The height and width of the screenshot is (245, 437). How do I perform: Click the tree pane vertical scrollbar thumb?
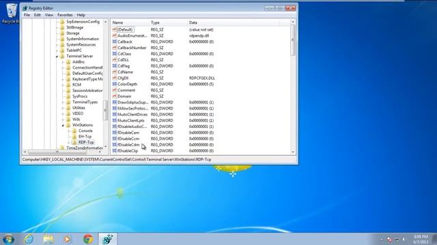coord(105,110)
